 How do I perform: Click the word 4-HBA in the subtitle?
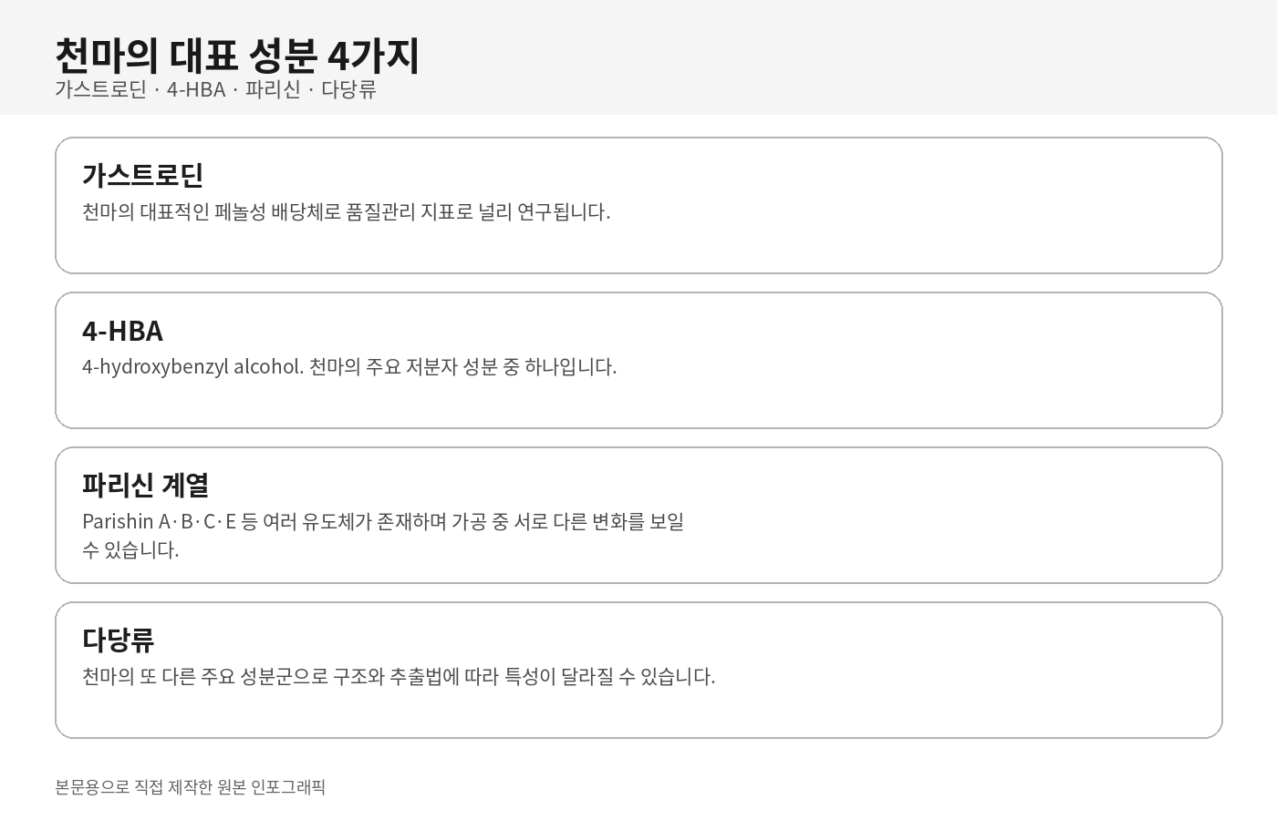pyautogui.click(x=196, y=89)
